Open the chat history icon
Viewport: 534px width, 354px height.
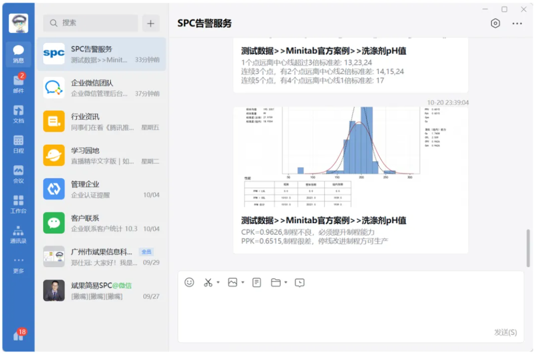(x=300, y=283)
